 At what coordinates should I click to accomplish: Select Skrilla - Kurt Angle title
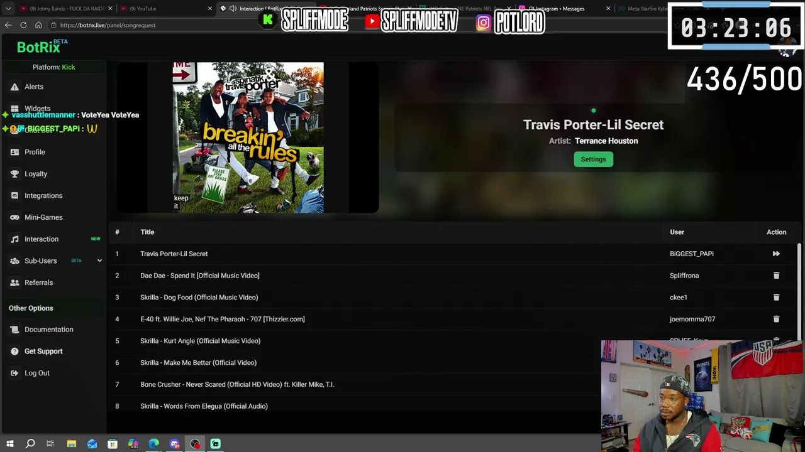200,341
